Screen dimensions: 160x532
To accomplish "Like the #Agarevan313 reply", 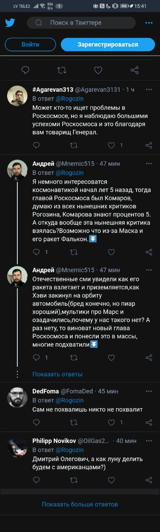I will [x=111, y=145].
